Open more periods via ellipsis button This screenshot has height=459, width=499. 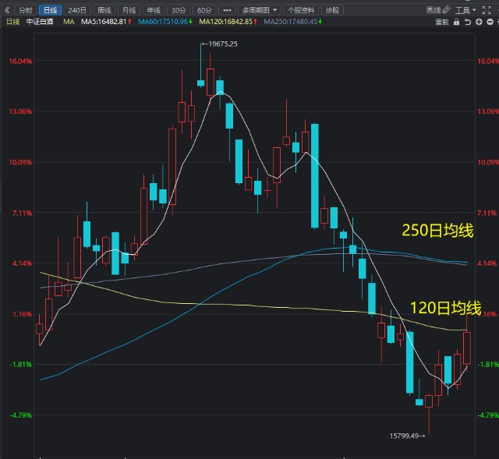227,10
